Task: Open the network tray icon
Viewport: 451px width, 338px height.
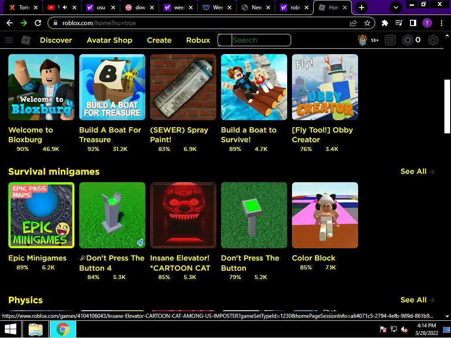Action: click(x=393, y=329)
